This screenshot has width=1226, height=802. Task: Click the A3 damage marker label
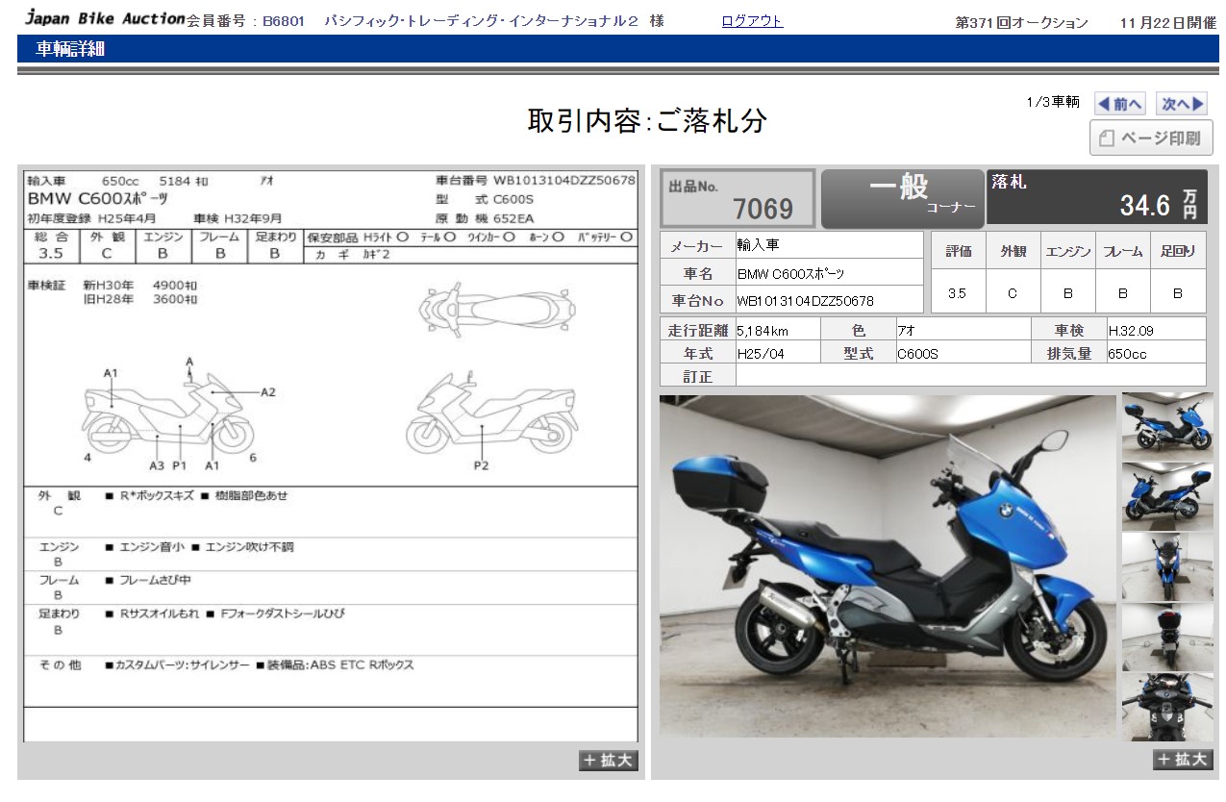coord(157,466)
